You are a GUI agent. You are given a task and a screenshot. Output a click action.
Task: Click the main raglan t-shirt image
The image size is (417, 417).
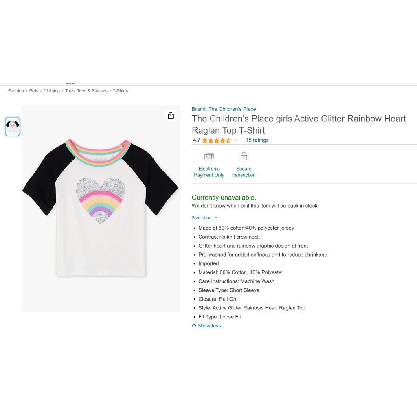101,208
